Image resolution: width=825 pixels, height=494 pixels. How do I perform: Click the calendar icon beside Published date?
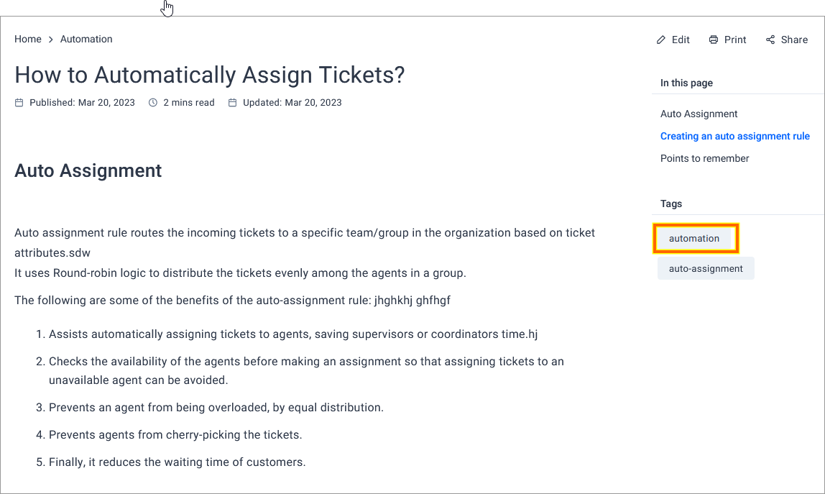click(19, 103)
